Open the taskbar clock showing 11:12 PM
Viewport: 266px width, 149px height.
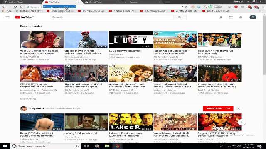pos(249,146)
